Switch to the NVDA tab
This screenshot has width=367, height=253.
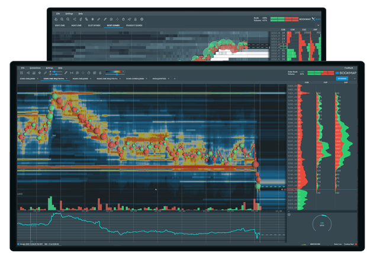tap(159, 79)
